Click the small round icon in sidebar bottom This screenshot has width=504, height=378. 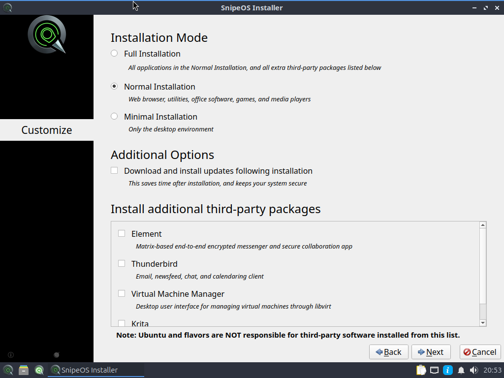pyautogui.click(x=57, y=355)
